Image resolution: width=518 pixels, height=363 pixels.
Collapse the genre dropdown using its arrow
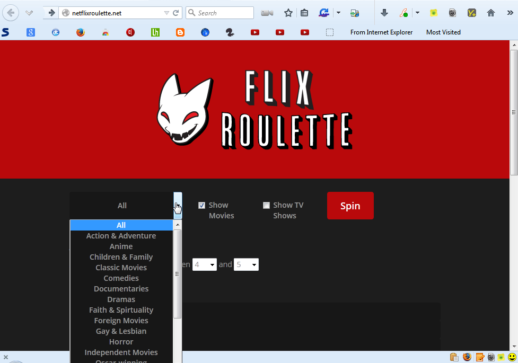(178, 206)
